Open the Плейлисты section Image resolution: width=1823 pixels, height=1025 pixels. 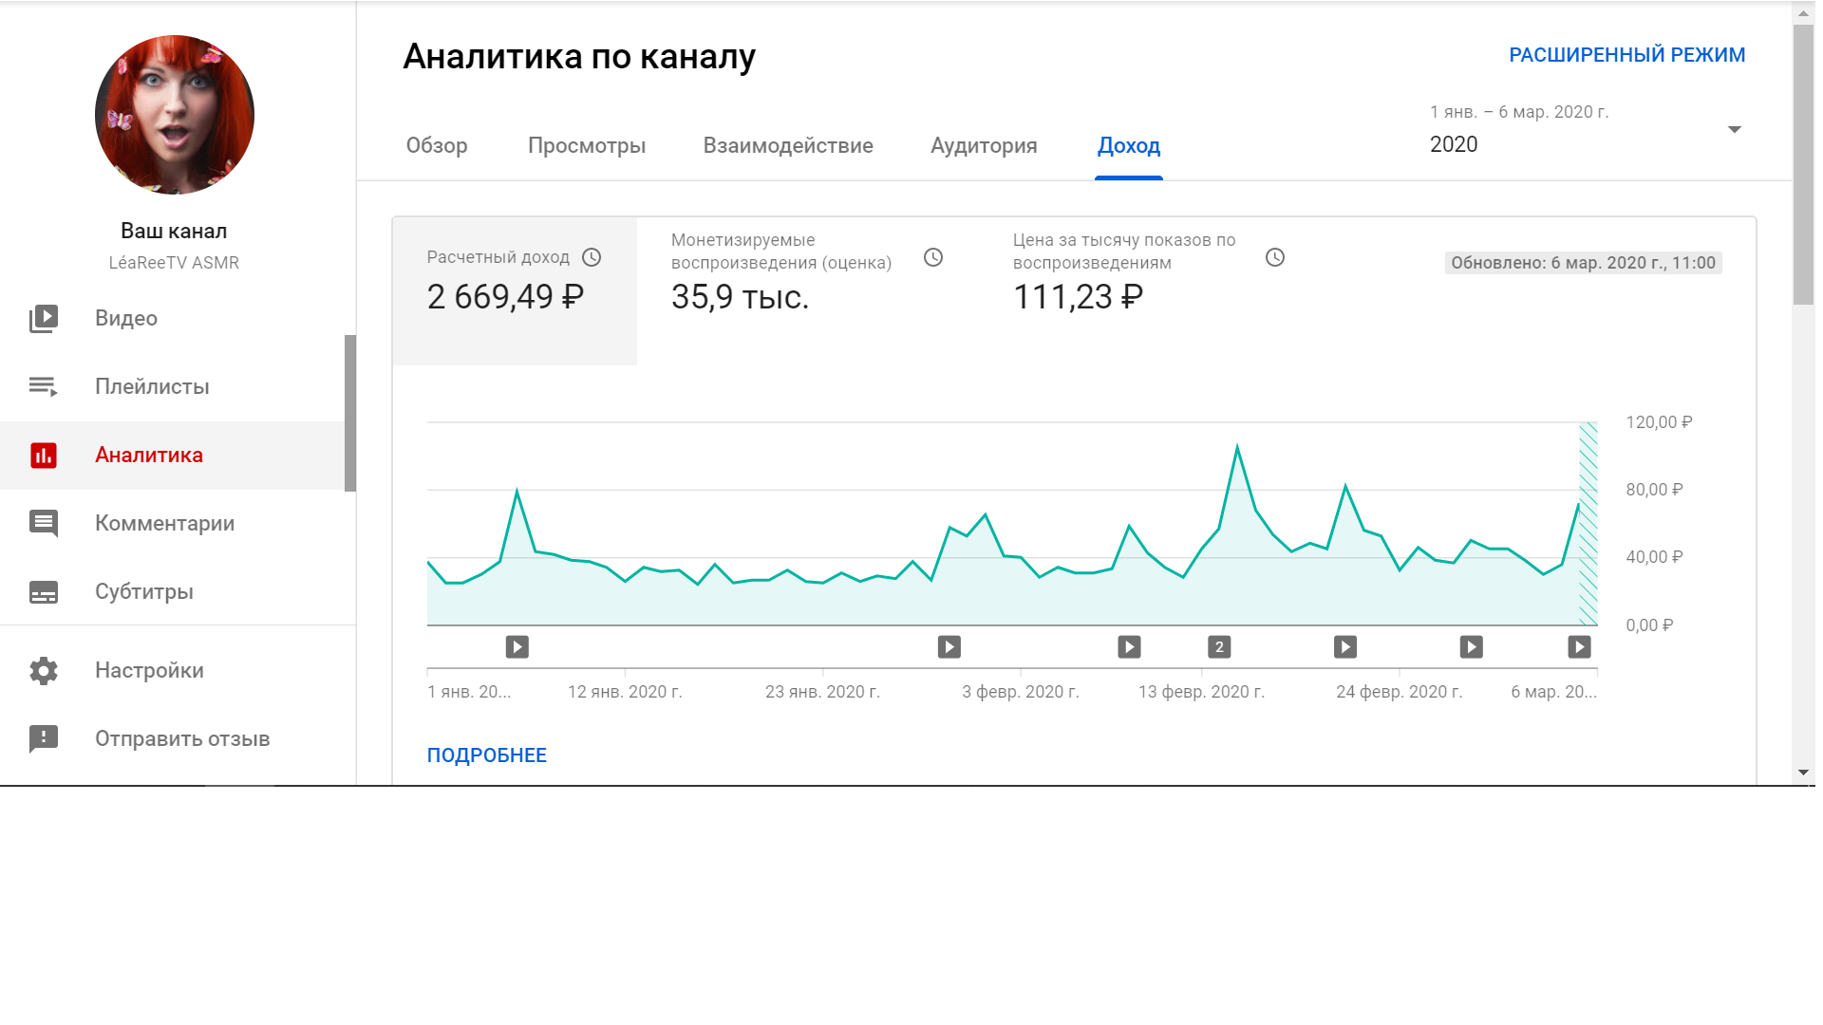[151, 386]
